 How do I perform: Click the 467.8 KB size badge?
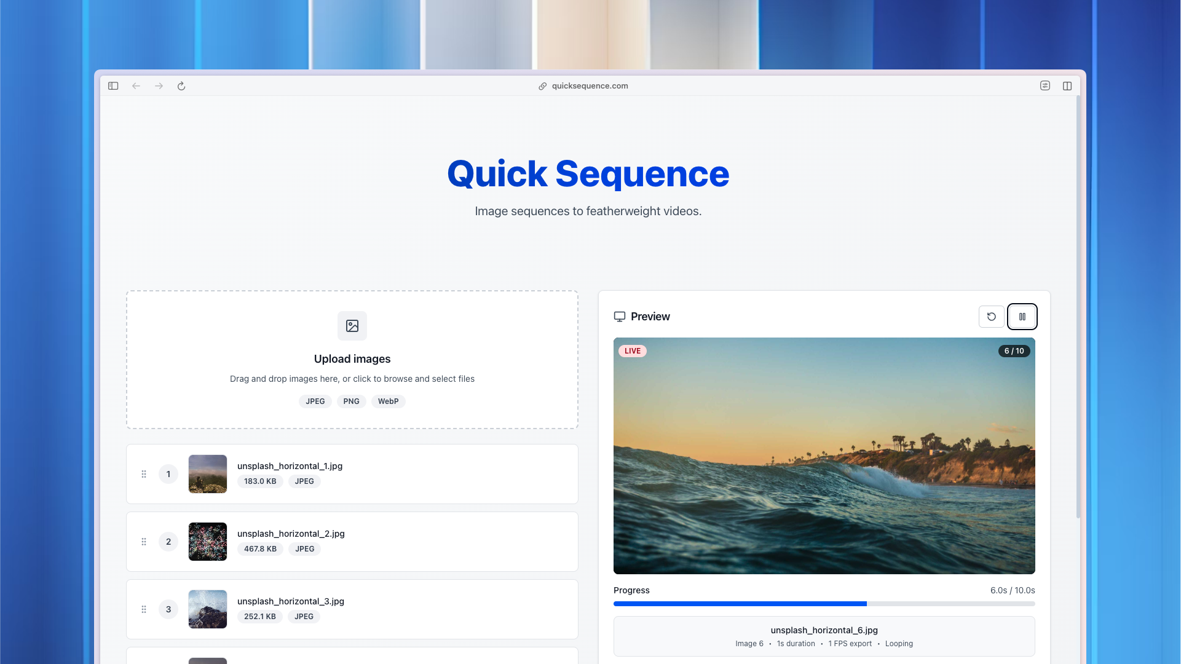260,549
